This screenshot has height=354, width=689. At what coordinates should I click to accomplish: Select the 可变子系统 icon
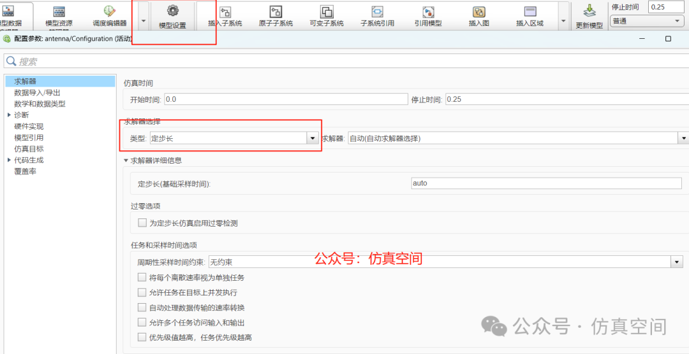[327, 12]
